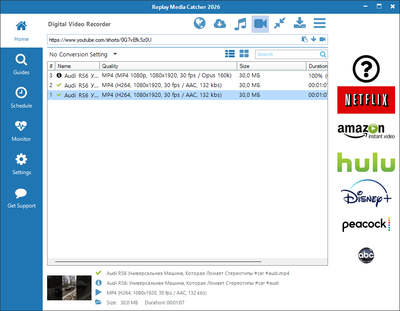Sort list by Quality column header
This screenshot has height=311, width=400.
168,66
